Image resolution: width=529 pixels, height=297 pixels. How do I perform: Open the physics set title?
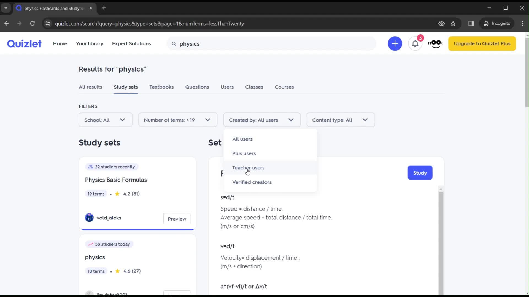click(x=95, y=257)
